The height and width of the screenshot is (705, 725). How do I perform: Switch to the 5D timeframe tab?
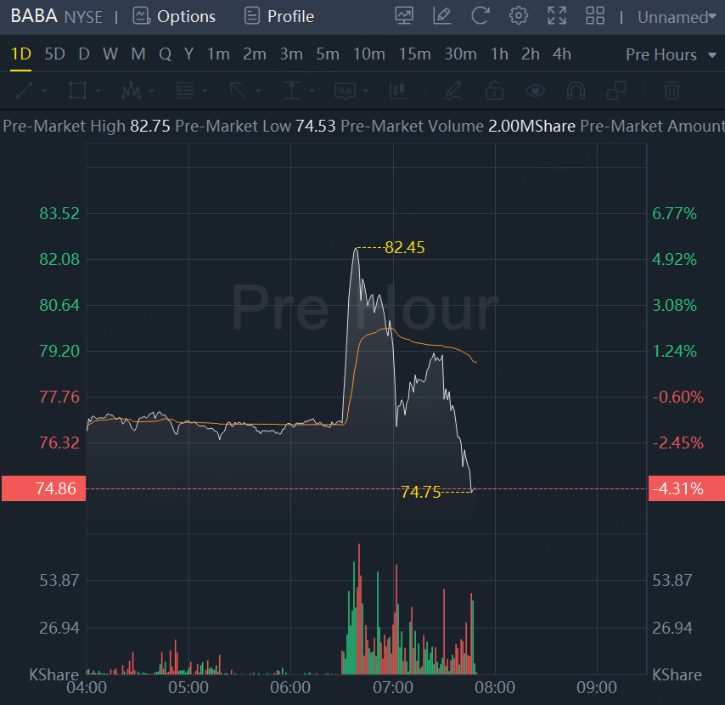(54, 54)
